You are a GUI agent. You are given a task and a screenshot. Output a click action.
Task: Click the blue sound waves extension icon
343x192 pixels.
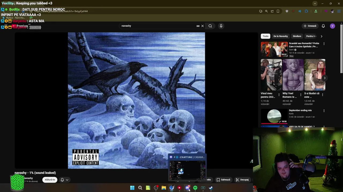[x=300, y=11]
